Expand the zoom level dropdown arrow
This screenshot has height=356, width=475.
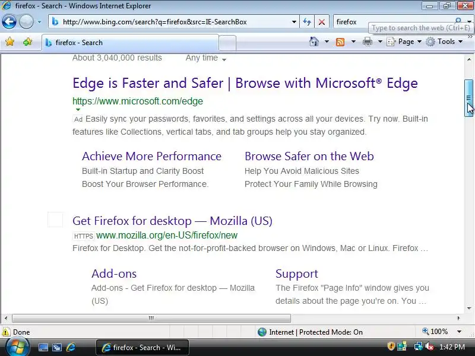(459, 332)
